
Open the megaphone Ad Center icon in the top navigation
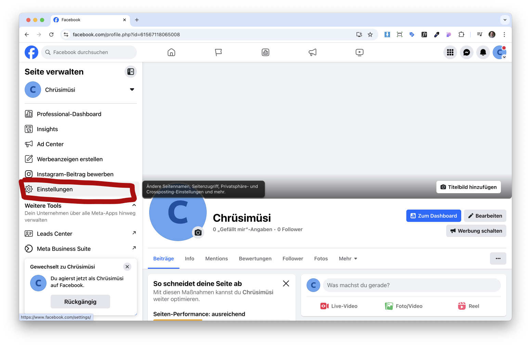[x=312, y=52]
